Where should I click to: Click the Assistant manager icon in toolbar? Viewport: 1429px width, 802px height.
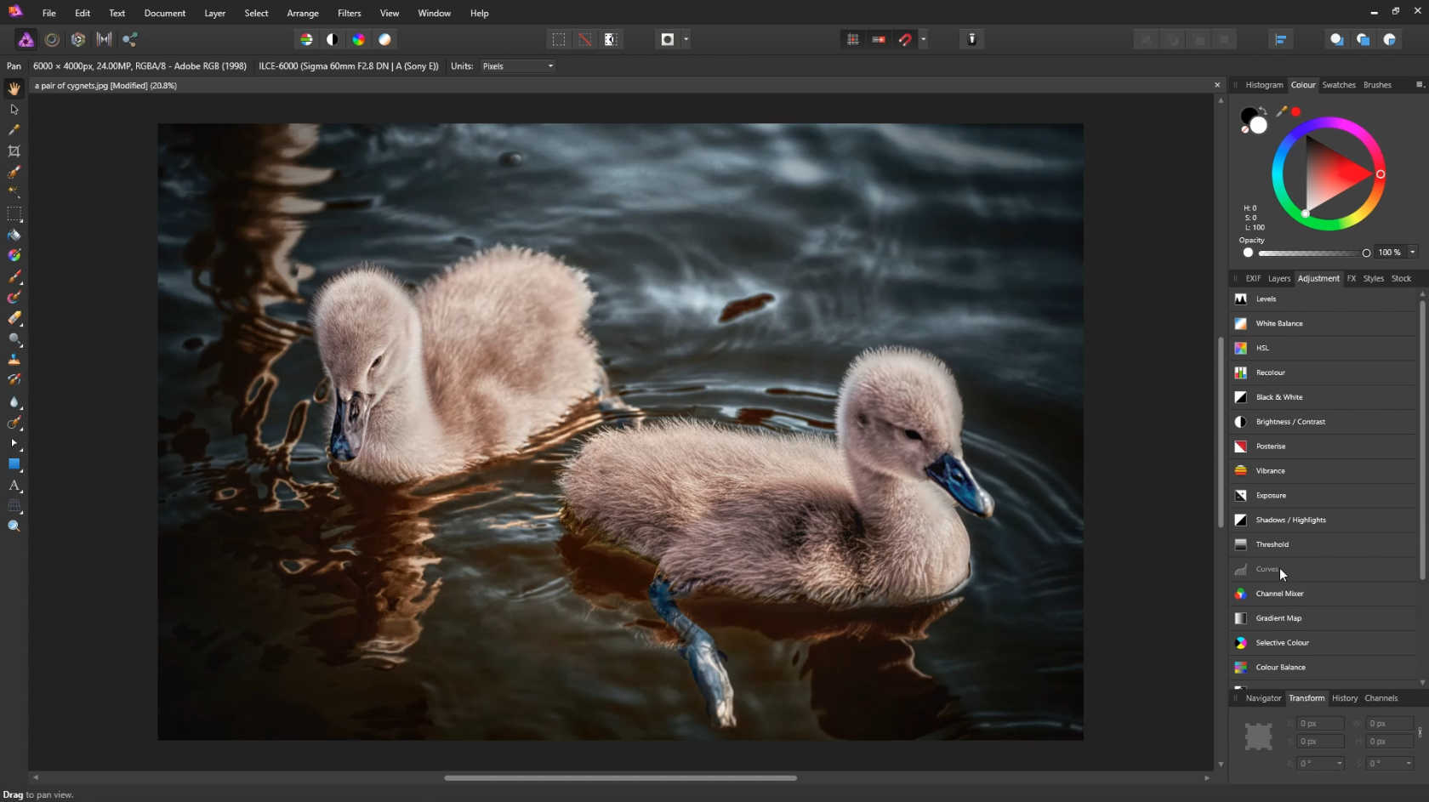coord(971,39)
